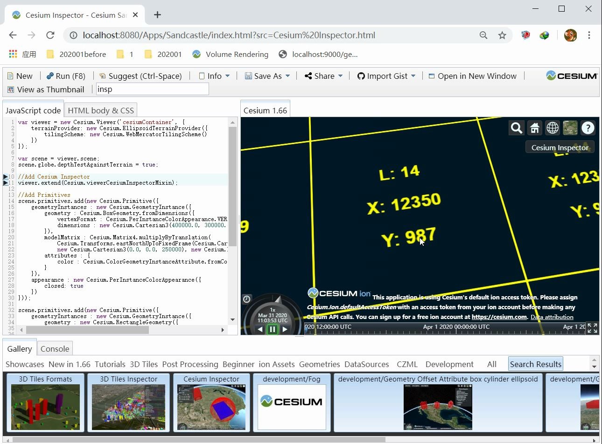Expand the Info dropdown

214,76
